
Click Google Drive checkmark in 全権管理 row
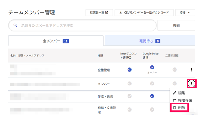152,67
